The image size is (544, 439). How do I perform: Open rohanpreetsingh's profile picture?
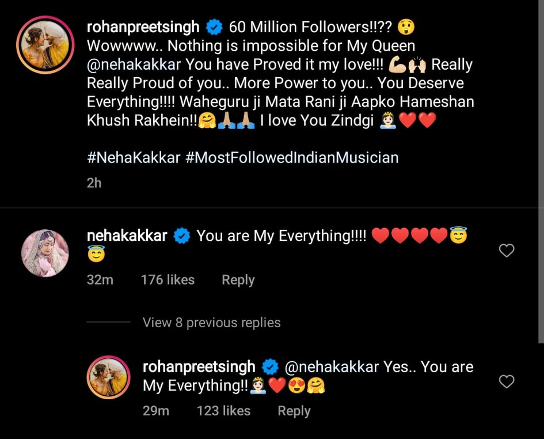(45, 45)
